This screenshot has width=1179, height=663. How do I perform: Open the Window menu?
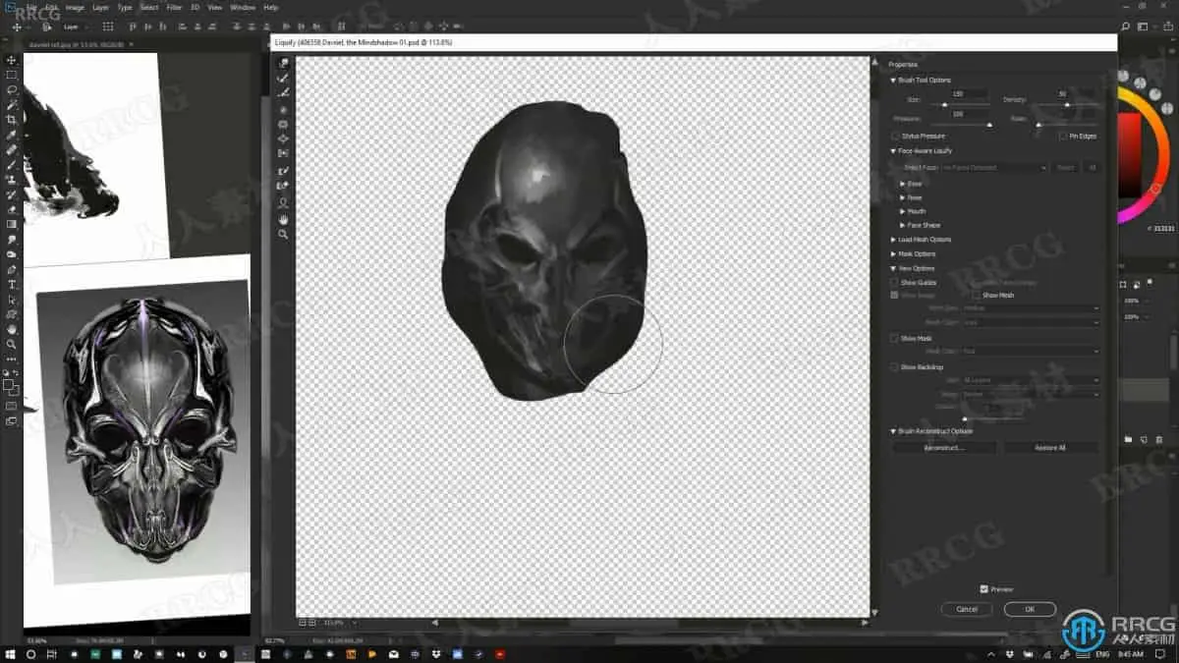(243, 7)
